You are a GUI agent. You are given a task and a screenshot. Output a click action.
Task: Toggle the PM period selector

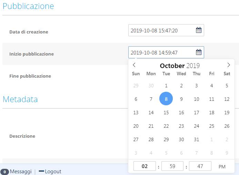(222, 167)
